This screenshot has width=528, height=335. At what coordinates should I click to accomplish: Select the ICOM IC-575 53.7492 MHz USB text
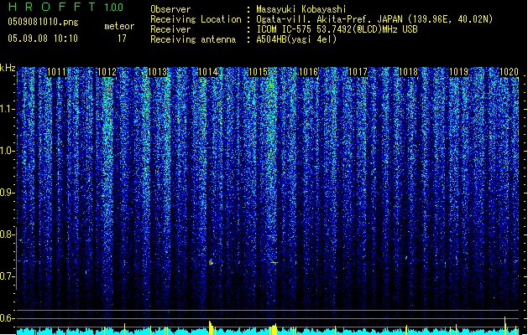[337, 29]
